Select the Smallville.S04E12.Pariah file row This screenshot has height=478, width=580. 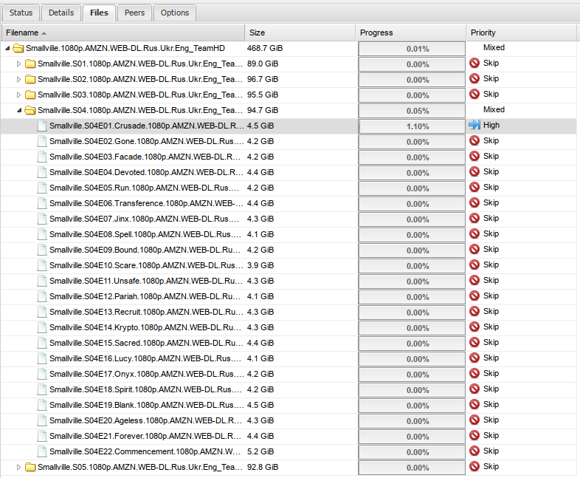click(x=289, y=296)
